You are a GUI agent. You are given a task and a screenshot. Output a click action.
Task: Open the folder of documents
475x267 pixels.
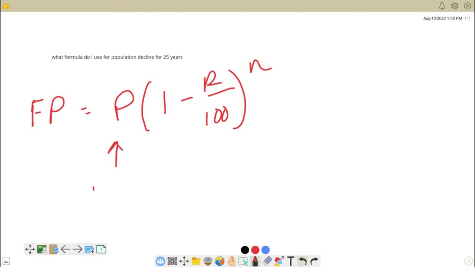(196, 261)
